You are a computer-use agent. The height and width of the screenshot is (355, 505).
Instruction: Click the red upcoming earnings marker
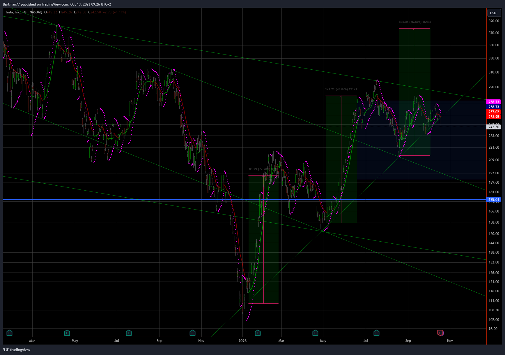[440, 333]
